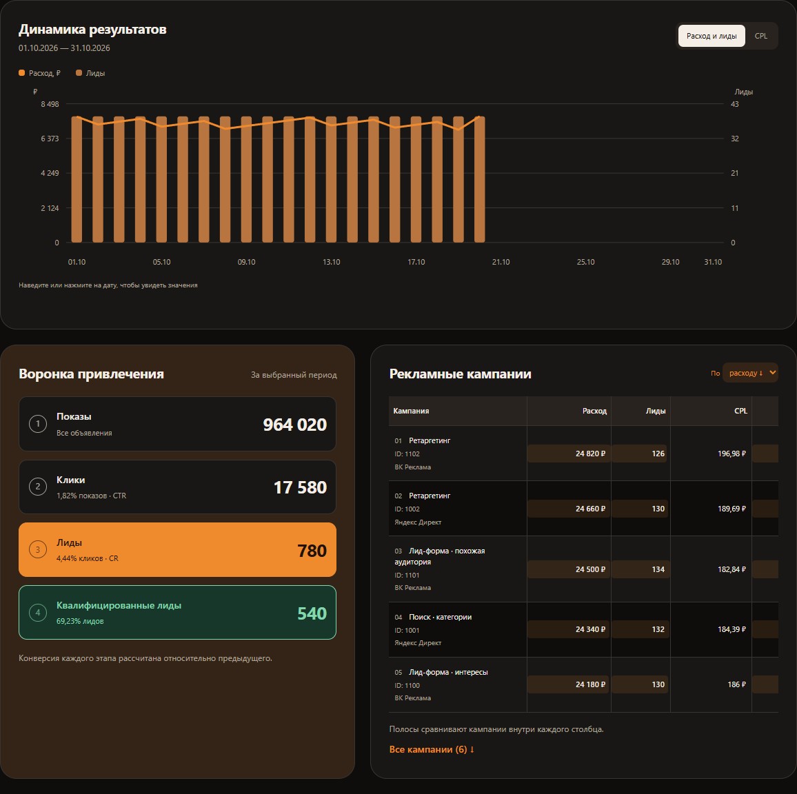Click the brown "Лиды" chart legend swatch

tap(79, 73)
